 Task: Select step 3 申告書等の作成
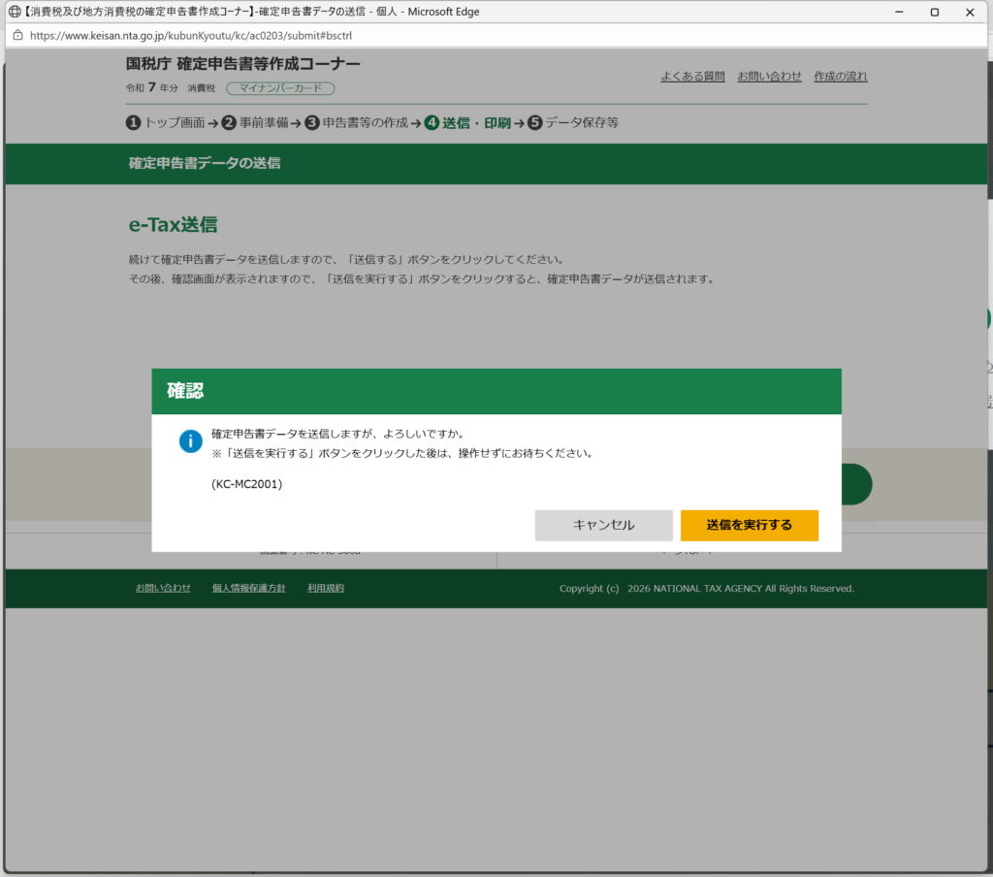click(357, 123)
